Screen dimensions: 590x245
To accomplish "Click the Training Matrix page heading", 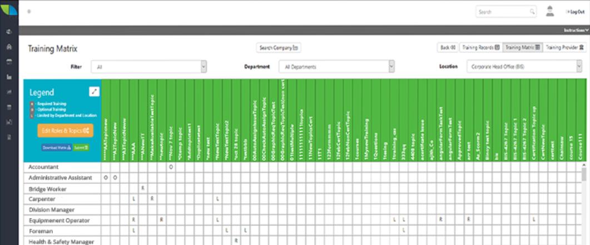I will click(52, 48).
